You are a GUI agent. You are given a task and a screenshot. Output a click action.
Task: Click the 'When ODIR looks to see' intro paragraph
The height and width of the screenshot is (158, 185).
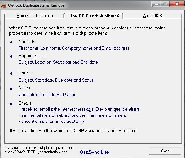87,30
